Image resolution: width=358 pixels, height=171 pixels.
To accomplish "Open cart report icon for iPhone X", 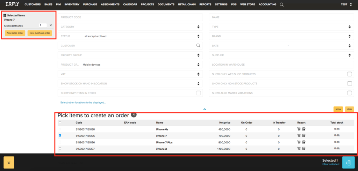I will pos(299,149).
